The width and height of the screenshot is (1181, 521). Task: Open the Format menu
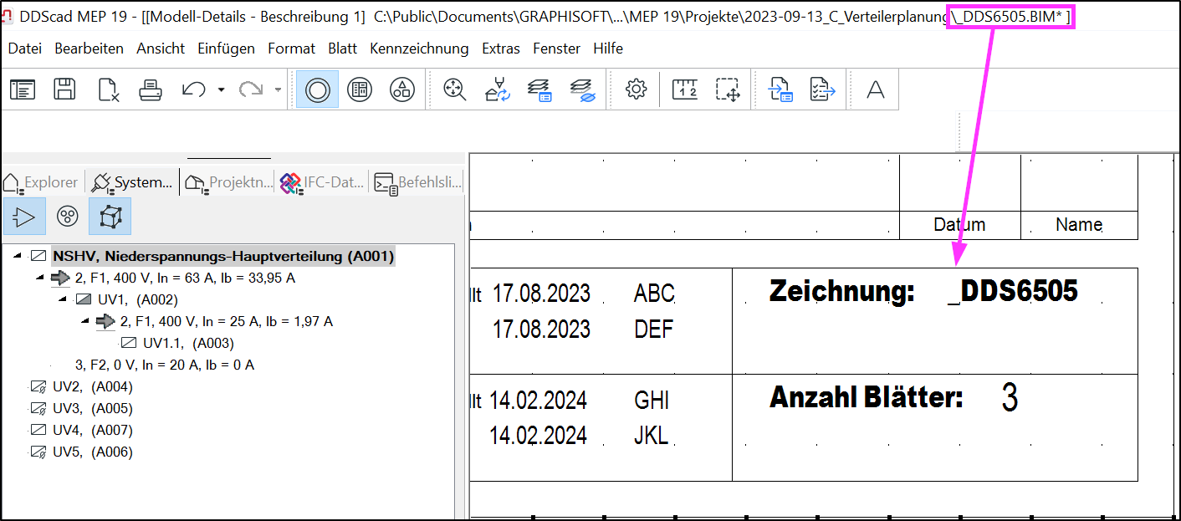point(292,49)
